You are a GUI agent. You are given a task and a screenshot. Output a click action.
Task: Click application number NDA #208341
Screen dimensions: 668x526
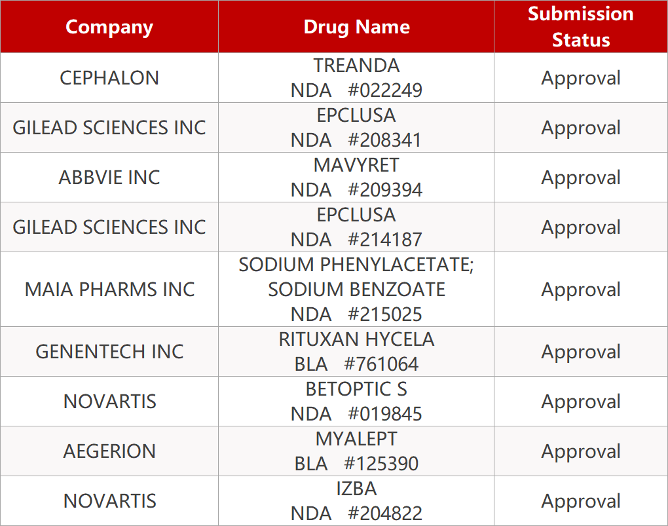(356, 140)
